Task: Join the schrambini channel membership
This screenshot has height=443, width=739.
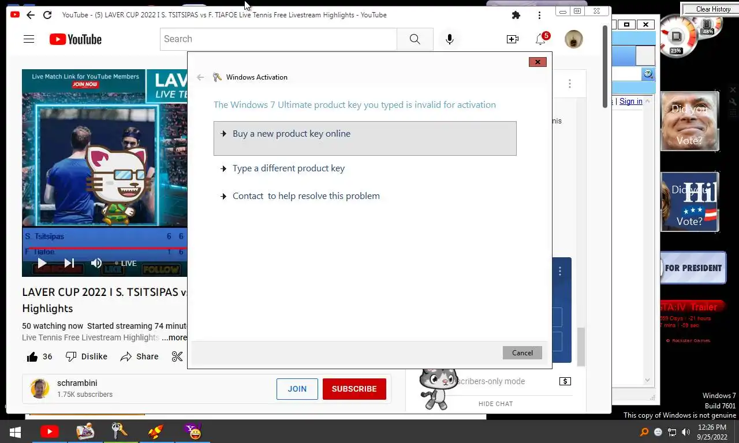Action: 297,389
